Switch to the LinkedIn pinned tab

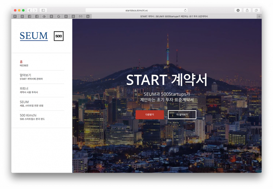click(88, 16)
